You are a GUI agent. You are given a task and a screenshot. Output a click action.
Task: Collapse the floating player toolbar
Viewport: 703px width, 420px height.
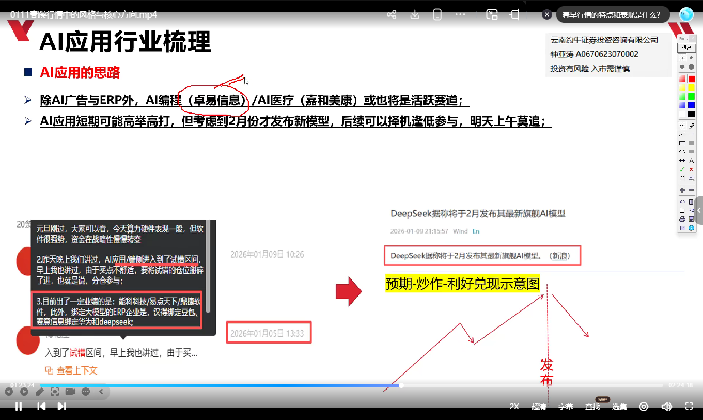coord(101,392)
